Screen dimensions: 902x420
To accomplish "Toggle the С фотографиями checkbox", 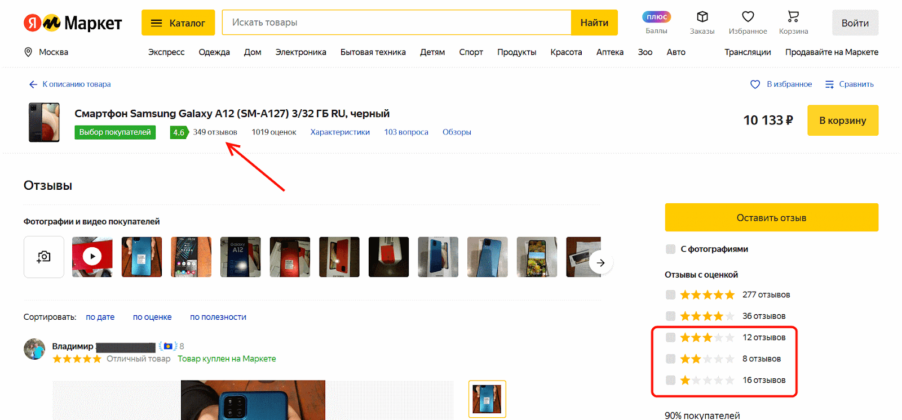I will [670, 249].
